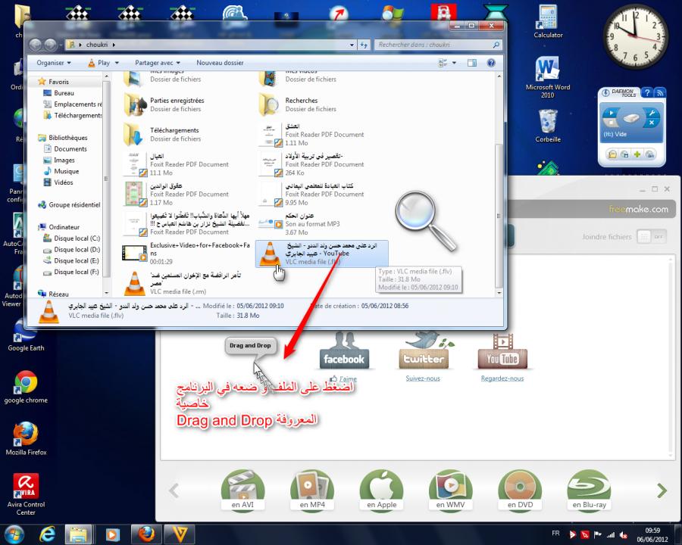Click the 'Regardez-nous' YouTube link

tap(502, 378)
